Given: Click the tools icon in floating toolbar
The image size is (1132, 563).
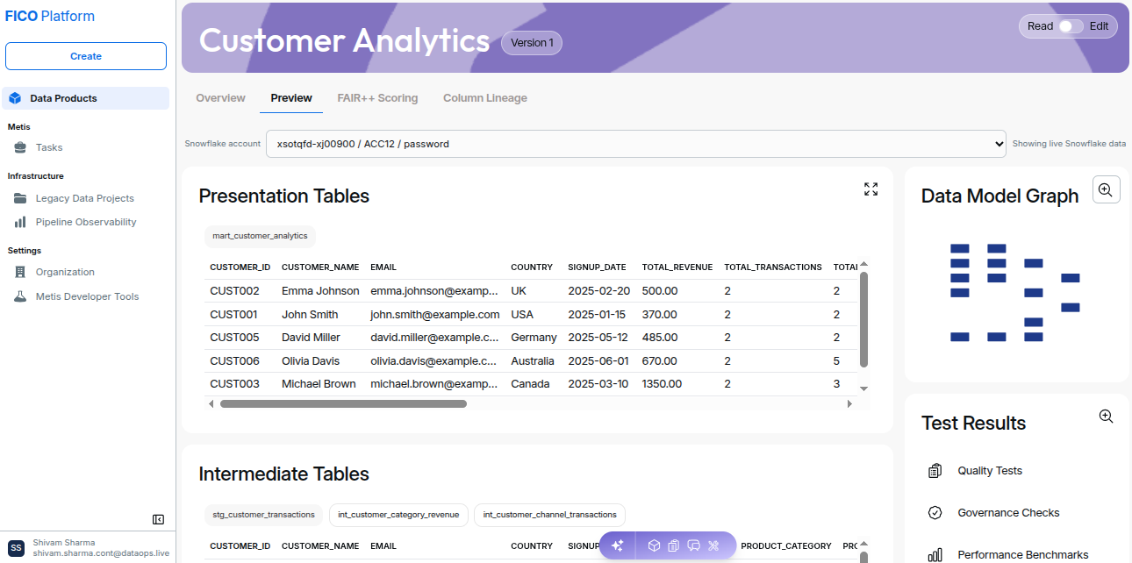Looking at the screenshot, I should click(713, 545).
